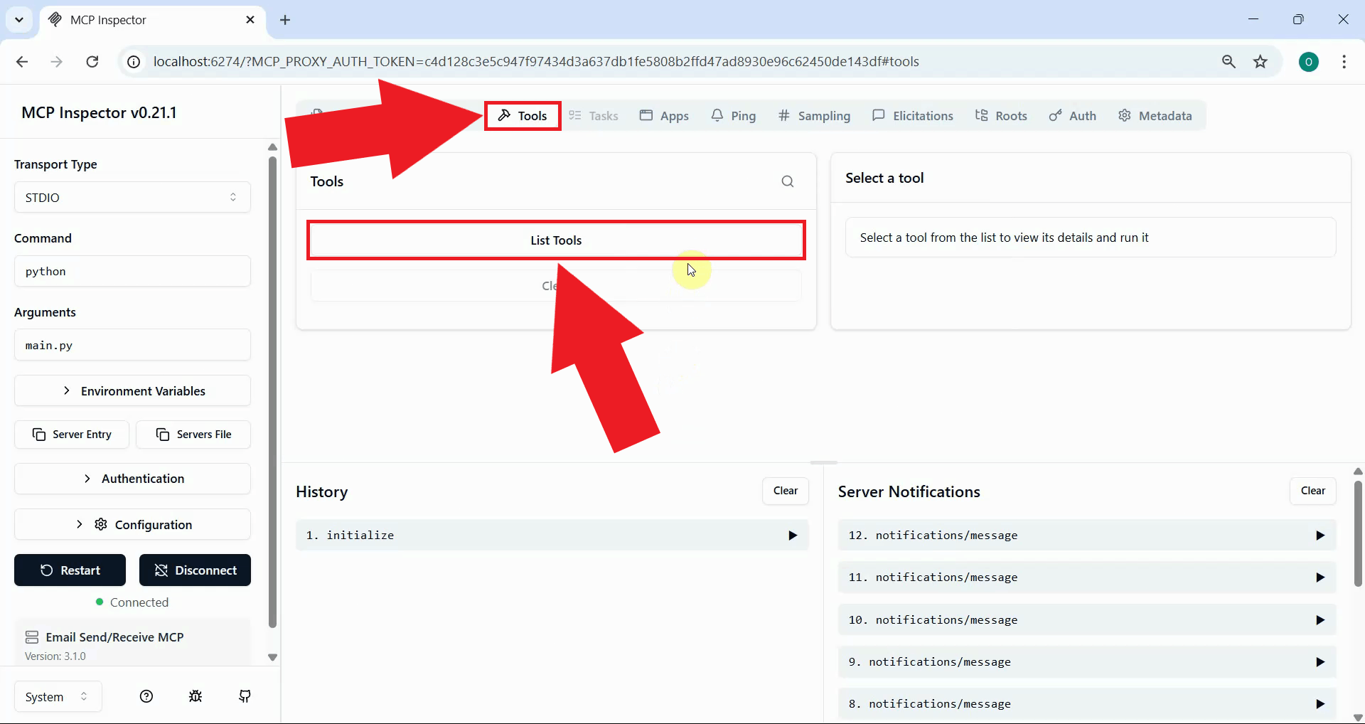This screenshot has width=1365, height=724.
Task: Select the Tools tab hammer icon
Action: 505,115
